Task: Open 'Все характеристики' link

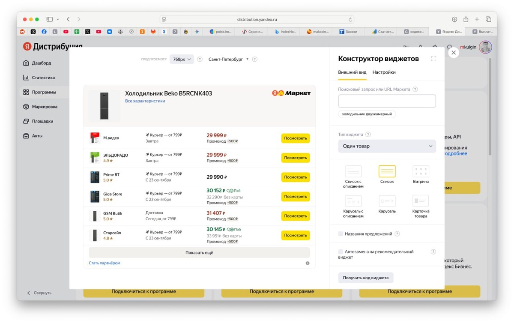Action: click(145, 101)
